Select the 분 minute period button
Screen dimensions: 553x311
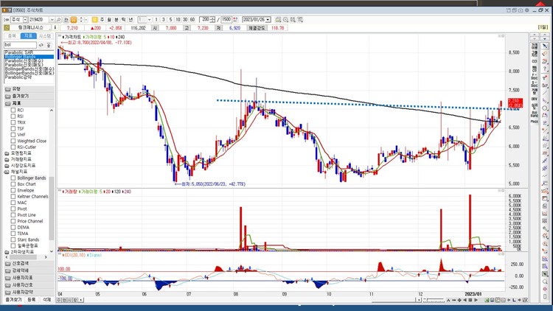[x=116, y=20]
